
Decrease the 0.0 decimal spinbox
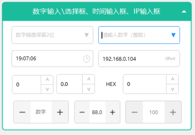(89, 89)
